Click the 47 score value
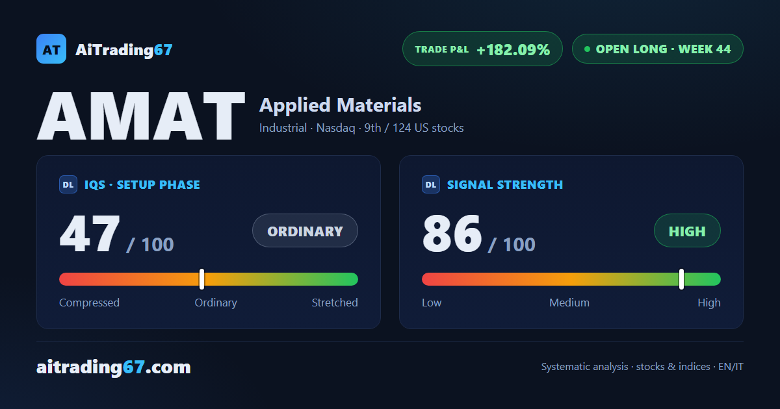The height and width of the screenshot is (409, 780). pos(90,234)
